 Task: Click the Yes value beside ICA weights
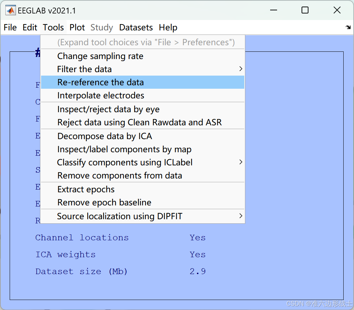(x=198, y=255)
